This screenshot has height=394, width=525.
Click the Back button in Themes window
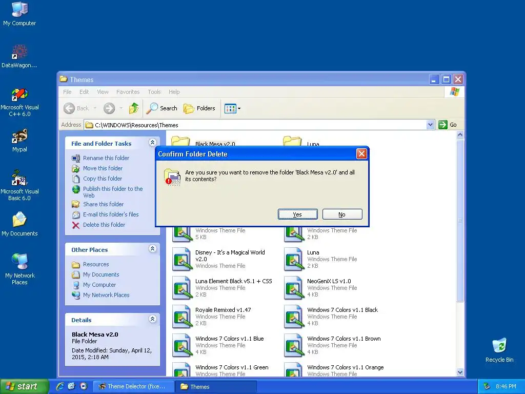(x=77, y=108)
